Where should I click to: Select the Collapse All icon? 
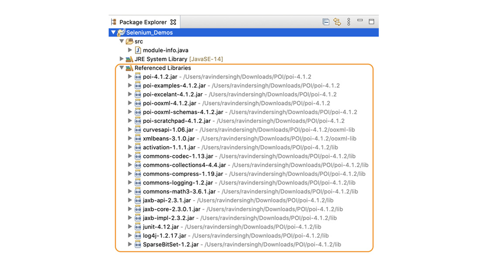point(326,21)
